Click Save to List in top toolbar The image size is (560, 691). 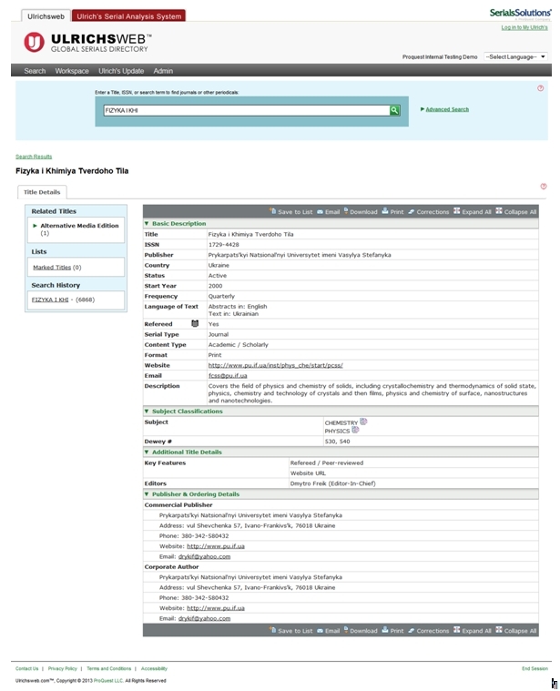290,211
